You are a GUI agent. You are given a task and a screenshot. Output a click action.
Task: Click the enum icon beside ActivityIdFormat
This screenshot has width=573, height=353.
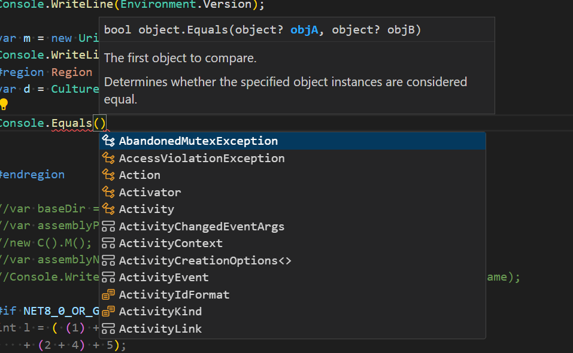click(x=110, y=294)
